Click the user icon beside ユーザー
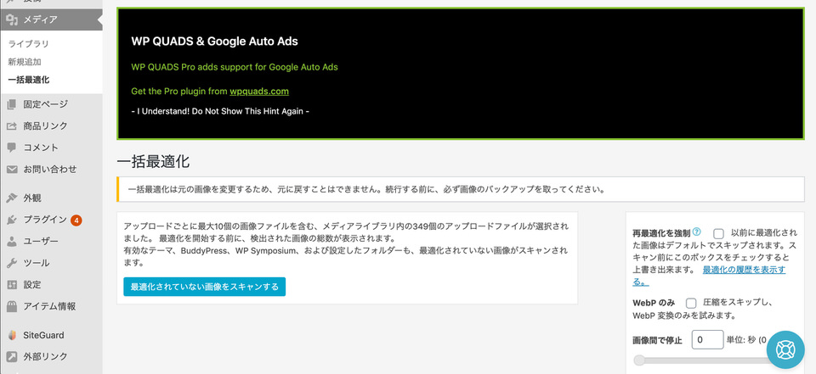816x374 pixels. [12, 242]
